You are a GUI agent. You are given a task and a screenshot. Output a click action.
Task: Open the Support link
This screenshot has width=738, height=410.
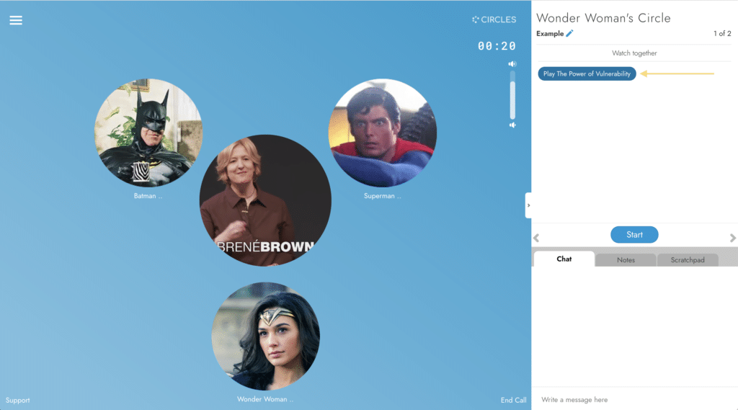17,400
